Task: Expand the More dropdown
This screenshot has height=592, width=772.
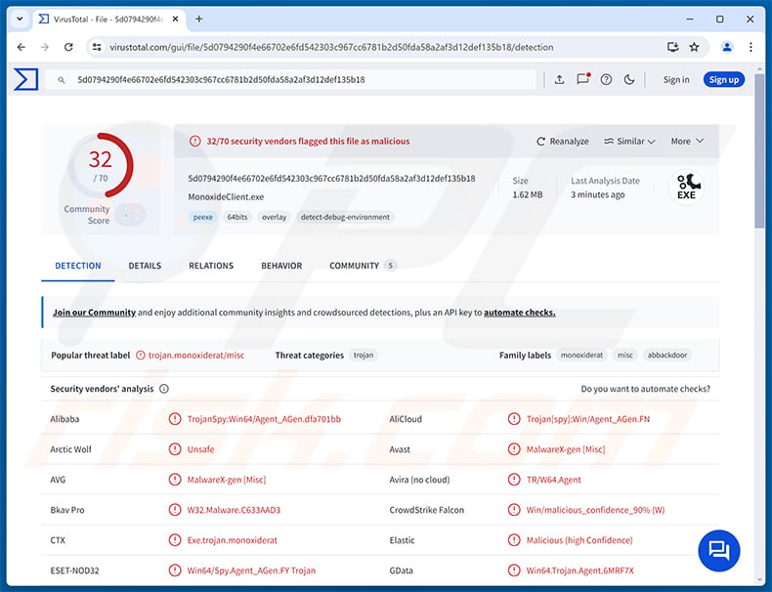Action: 687,142
